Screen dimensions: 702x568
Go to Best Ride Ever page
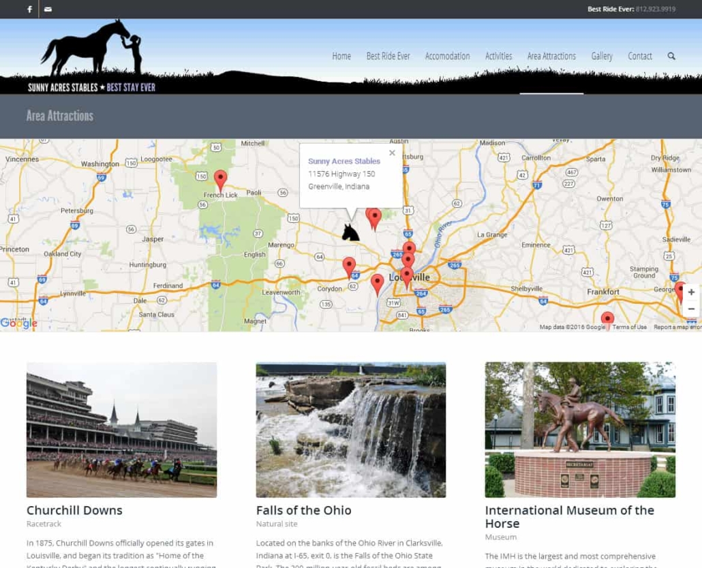[388, 57]
